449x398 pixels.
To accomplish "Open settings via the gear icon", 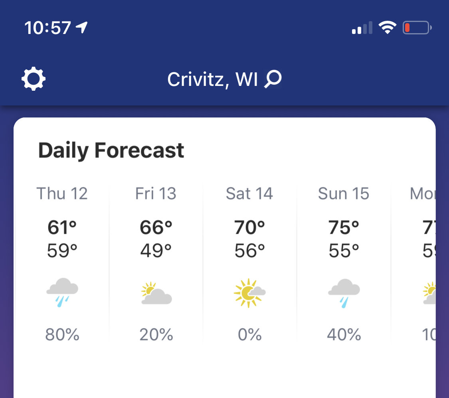I will (34, 79).
